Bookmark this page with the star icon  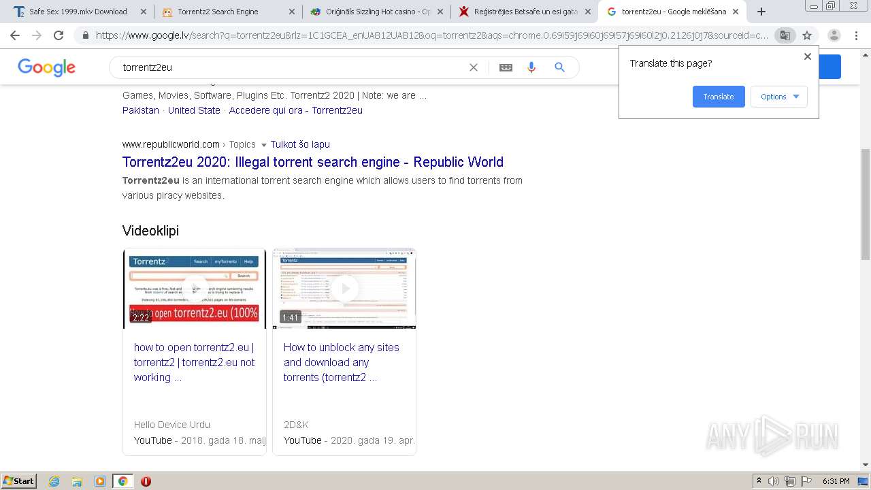click(x=807, y=35)
